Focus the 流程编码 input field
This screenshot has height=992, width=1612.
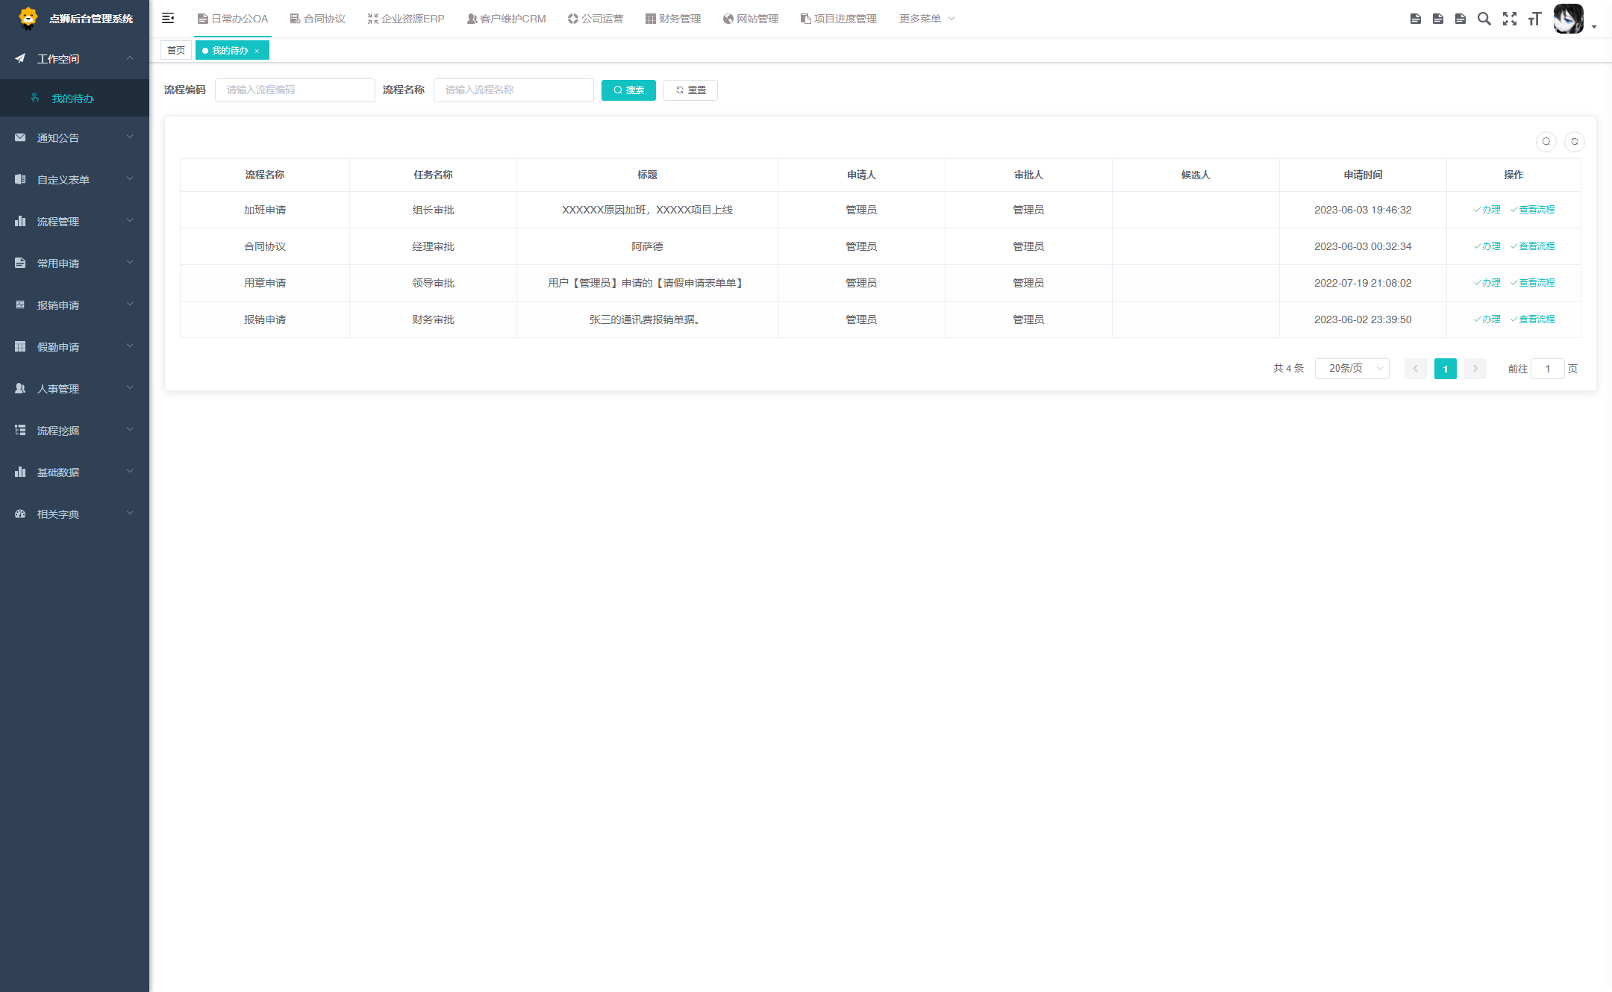(x=295, y=90)
